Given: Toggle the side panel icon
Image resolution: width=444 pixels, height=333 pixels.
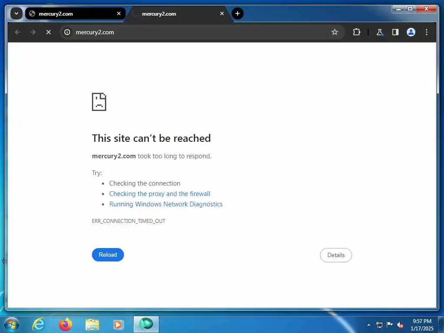Looking at the screenshot, I should pyautogui.click(x=395, y=32).
